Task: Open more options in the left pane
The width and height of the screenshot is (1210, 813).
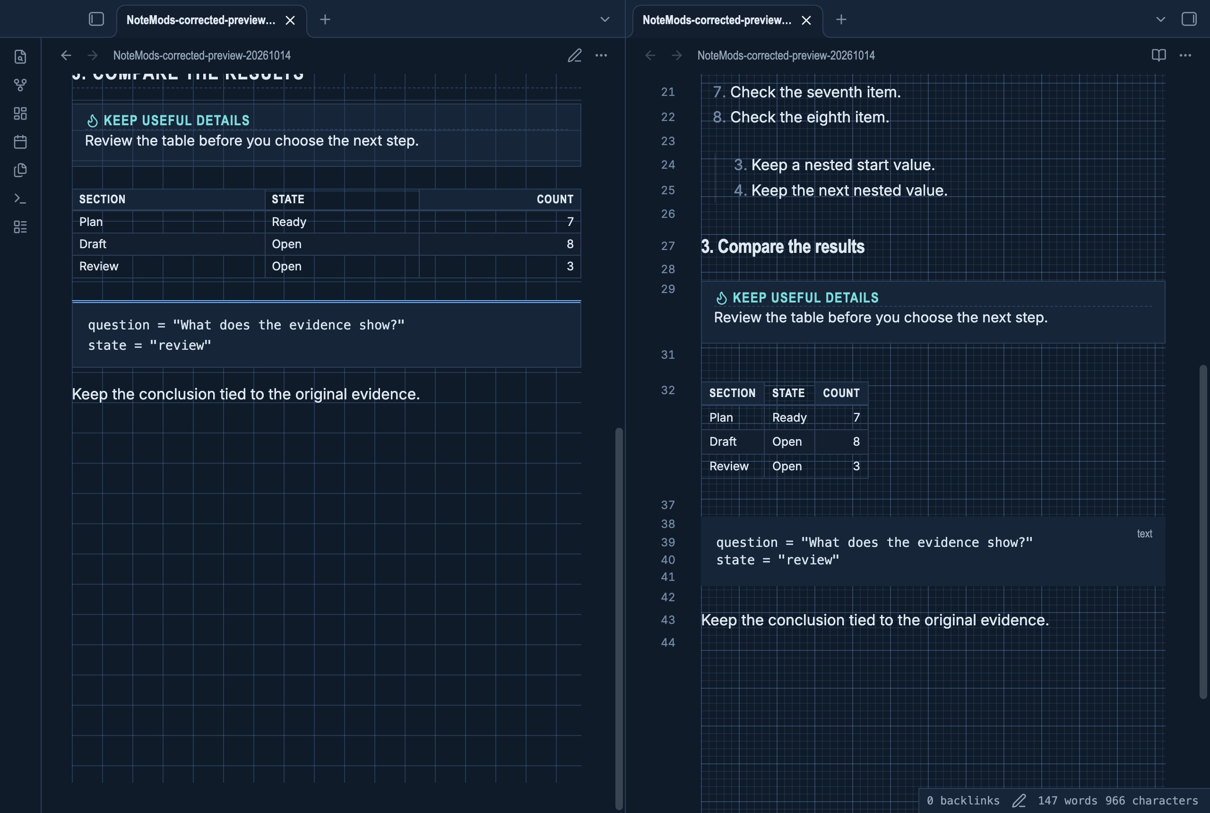Action: [601, 55]
